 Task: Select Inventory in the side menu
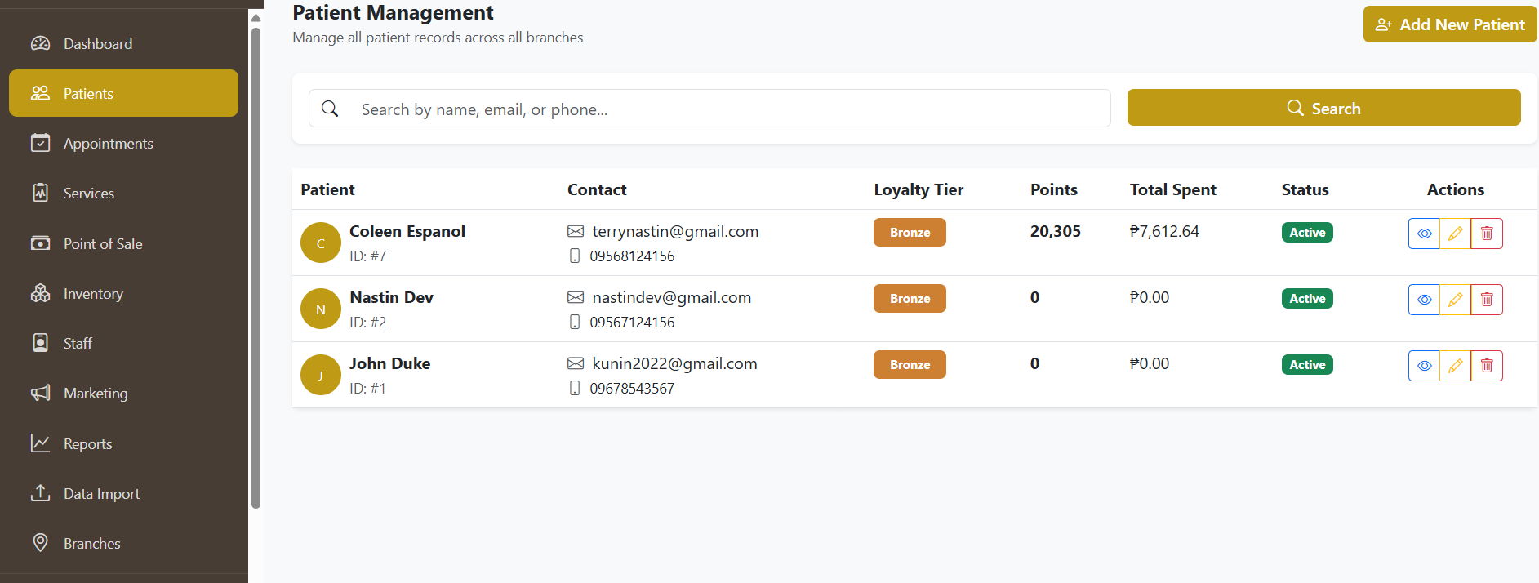[123, 293]
